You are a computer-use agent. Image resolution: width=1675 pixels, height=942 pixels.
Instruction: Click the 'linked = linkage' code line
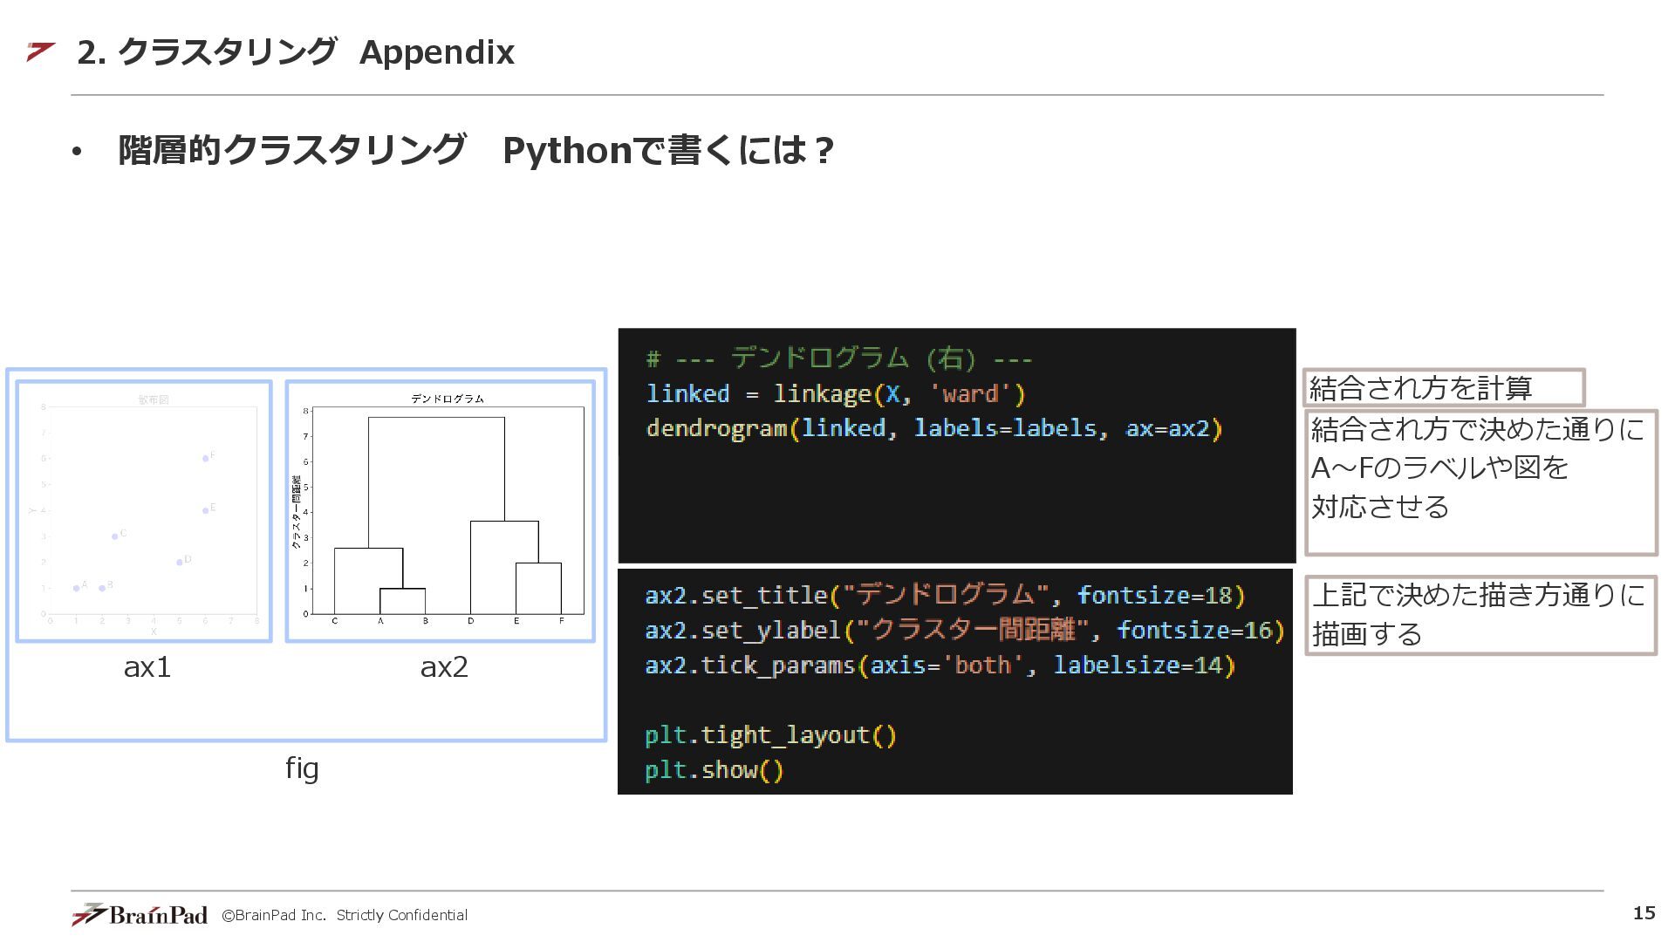coord(835,394)
